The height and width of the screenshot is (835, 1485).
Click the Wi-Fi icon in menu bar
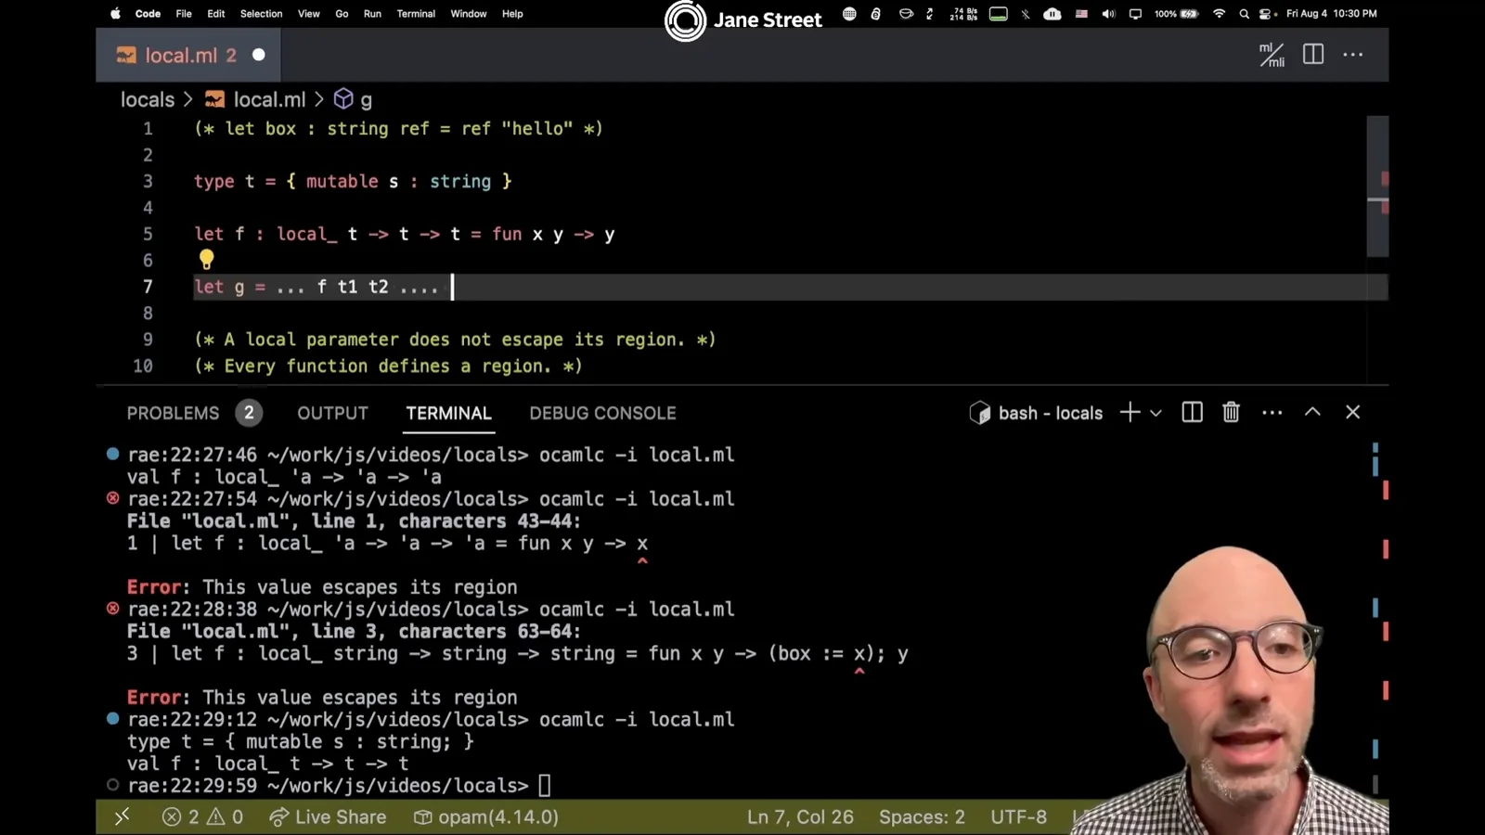click(1220, 14)
